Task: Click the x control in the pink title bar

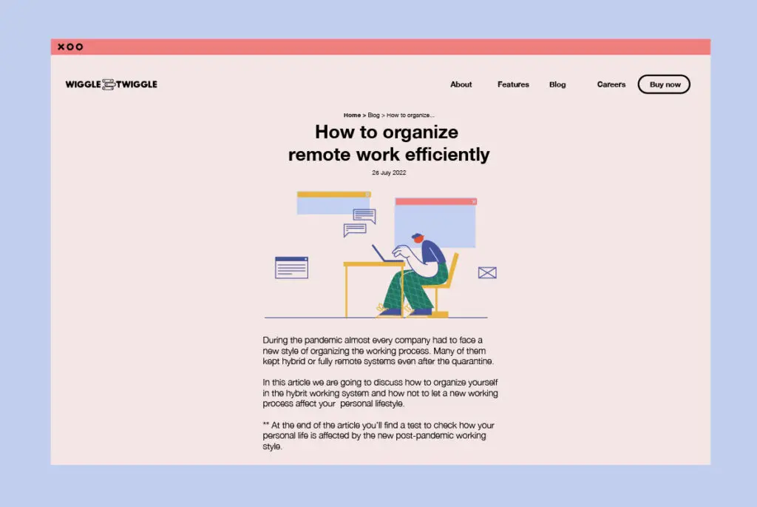Action: (x=61, y=47)
